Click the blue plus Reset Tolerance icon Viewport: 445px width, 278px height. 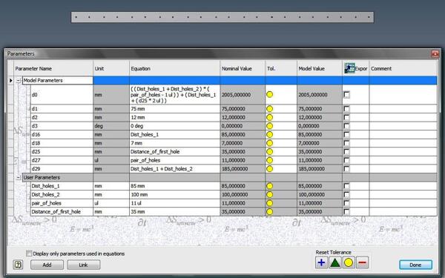[x=321, y=262]
